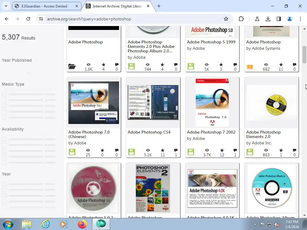Open the tab search dropdown arrow
This screenshot has width=307, height=230.
click(x=6, y=6)
